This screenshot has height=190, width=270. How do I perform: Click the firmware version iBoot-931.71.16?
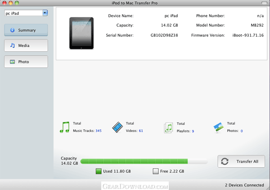tap(248, 35)
